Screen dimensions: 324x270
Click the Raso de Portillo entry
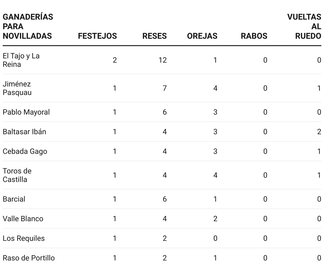(29, 258)
